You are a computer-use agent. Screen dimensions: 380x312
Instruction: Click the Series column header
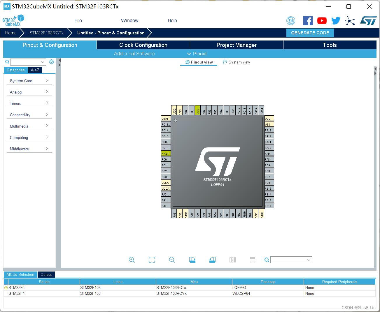pyautogui.click(x=44, y=282)
